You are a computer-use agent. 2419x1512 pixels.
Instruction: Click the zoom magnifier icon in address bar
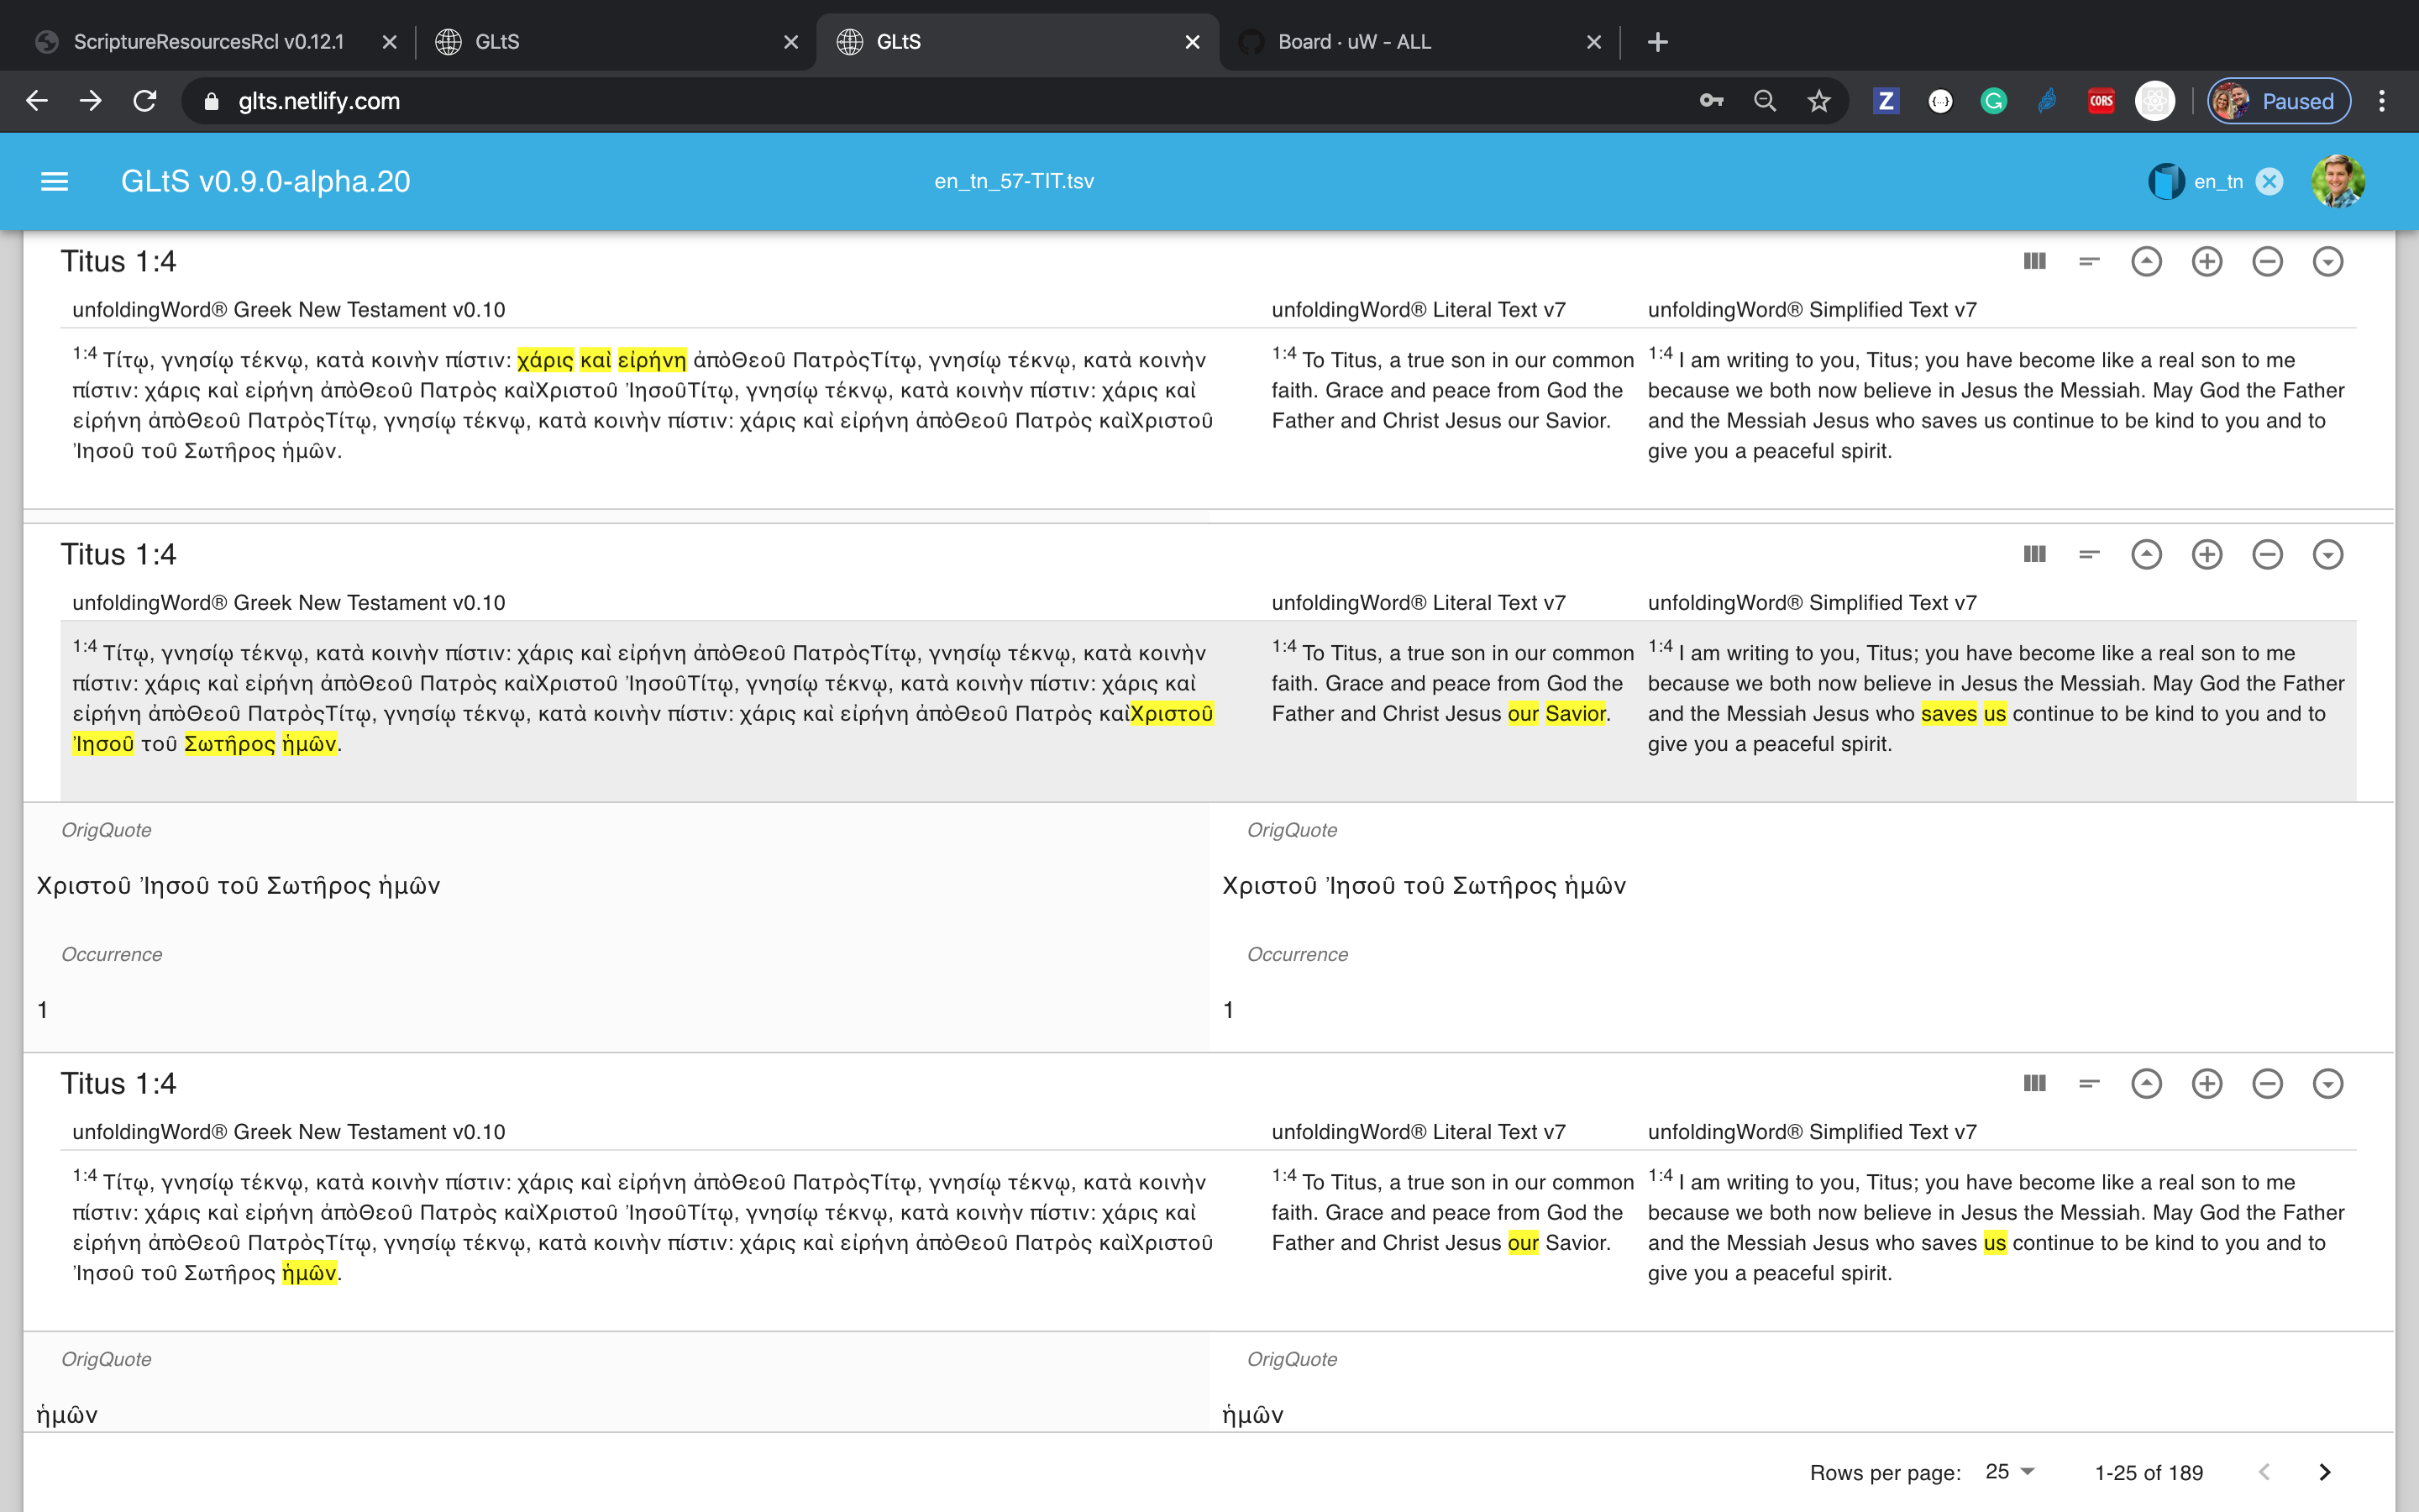click(1766, 101)
